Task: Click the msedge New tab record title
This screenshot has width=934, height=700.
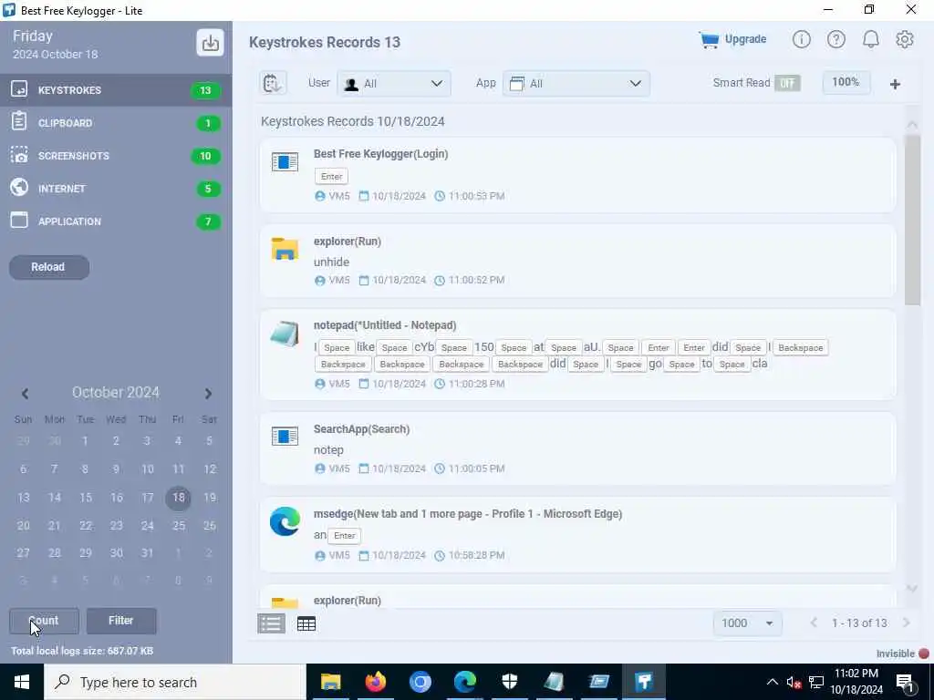Action: 468,514
